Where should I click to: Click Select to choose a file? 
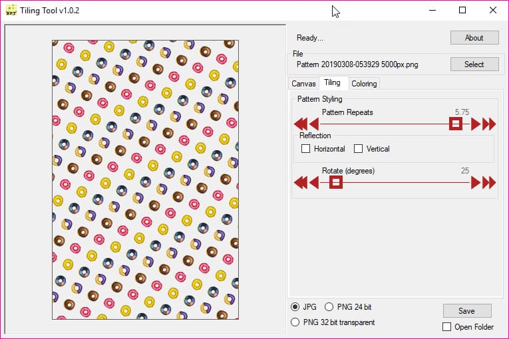tap(474, 64)
